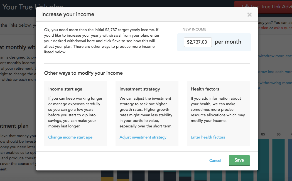Screen dimensions: 292x181
Task: Click the 'draw less each month' background link
Action: [275, 72]
